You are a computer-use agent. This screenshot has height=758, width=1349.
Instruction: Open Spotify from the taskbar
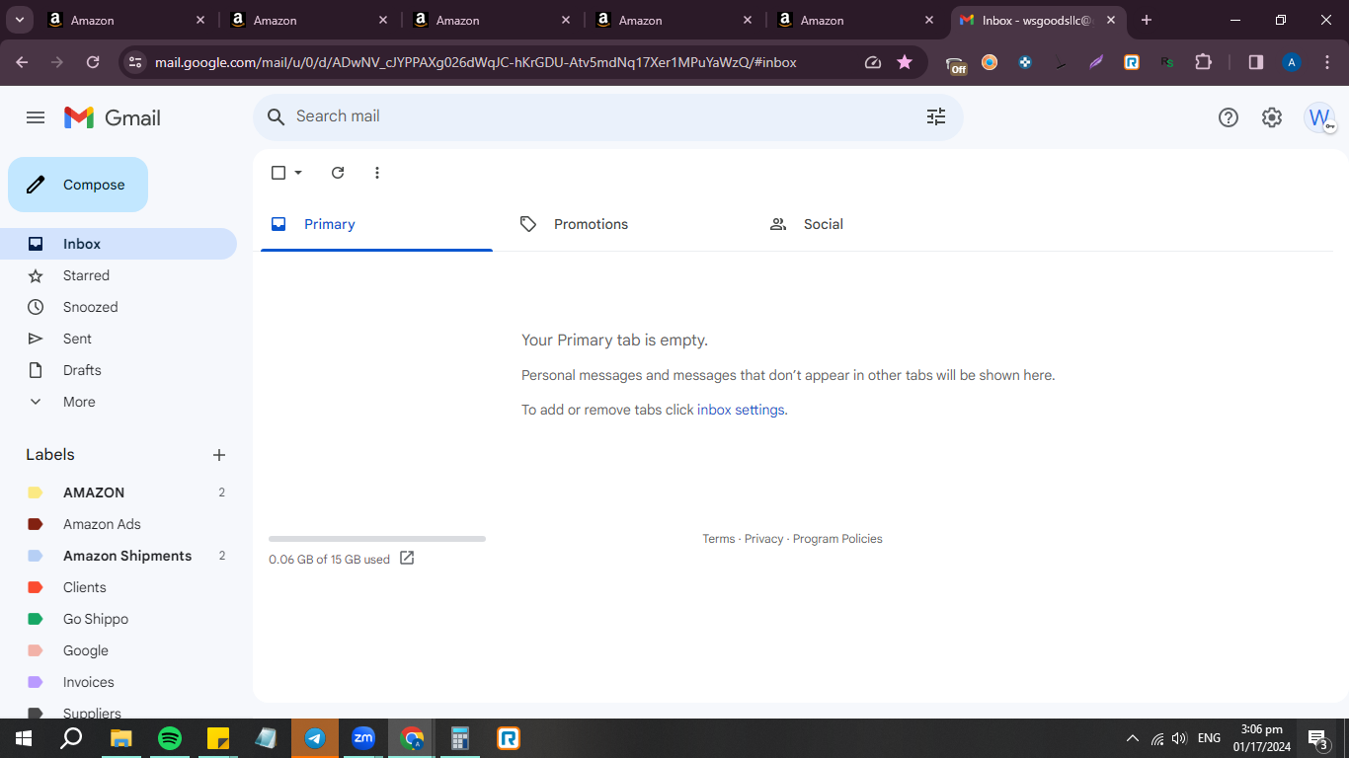click(170, 738)
